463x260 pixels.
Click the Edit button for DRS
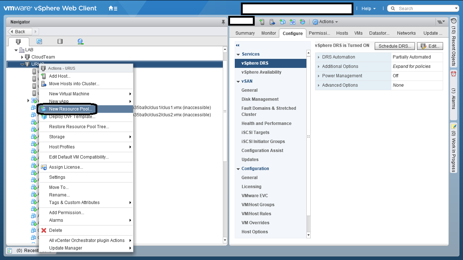430,46
